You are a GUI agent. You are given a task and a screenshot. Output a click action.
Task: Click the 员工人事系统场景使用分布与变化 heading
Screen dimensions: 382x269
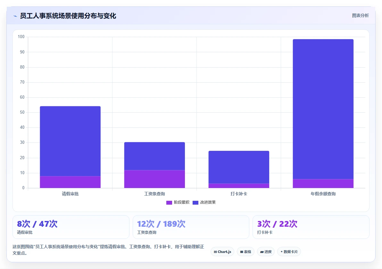(x=68, y=16)
